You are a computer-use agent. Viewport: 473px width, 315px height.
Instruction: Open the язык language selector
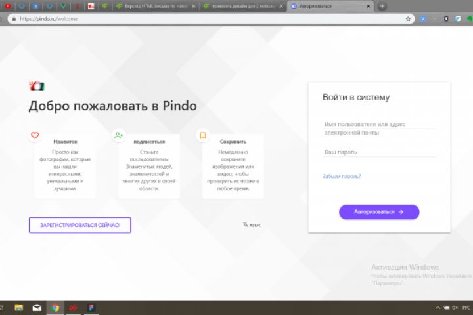coord(251,225)
